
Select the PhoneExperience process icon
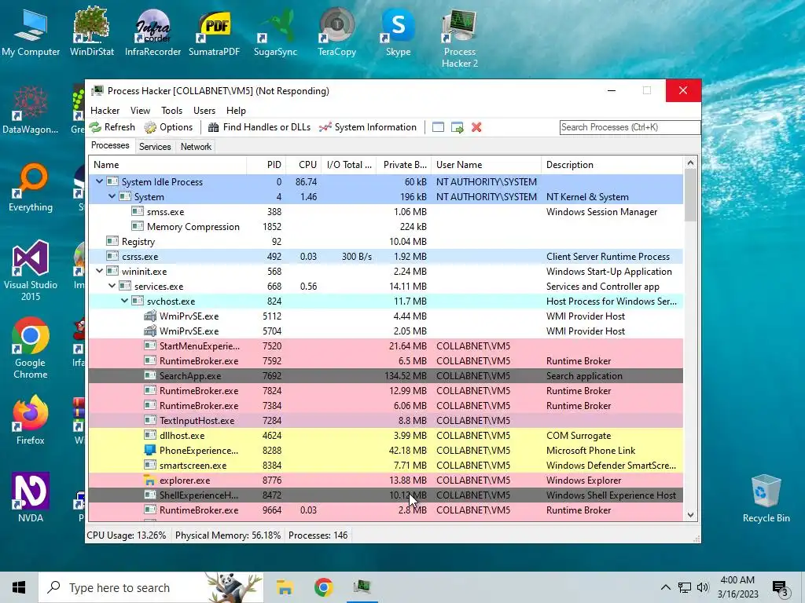point(149,450)
